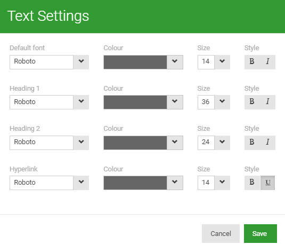Click the Hyperlink font field showing Roboto

[42, 183]
